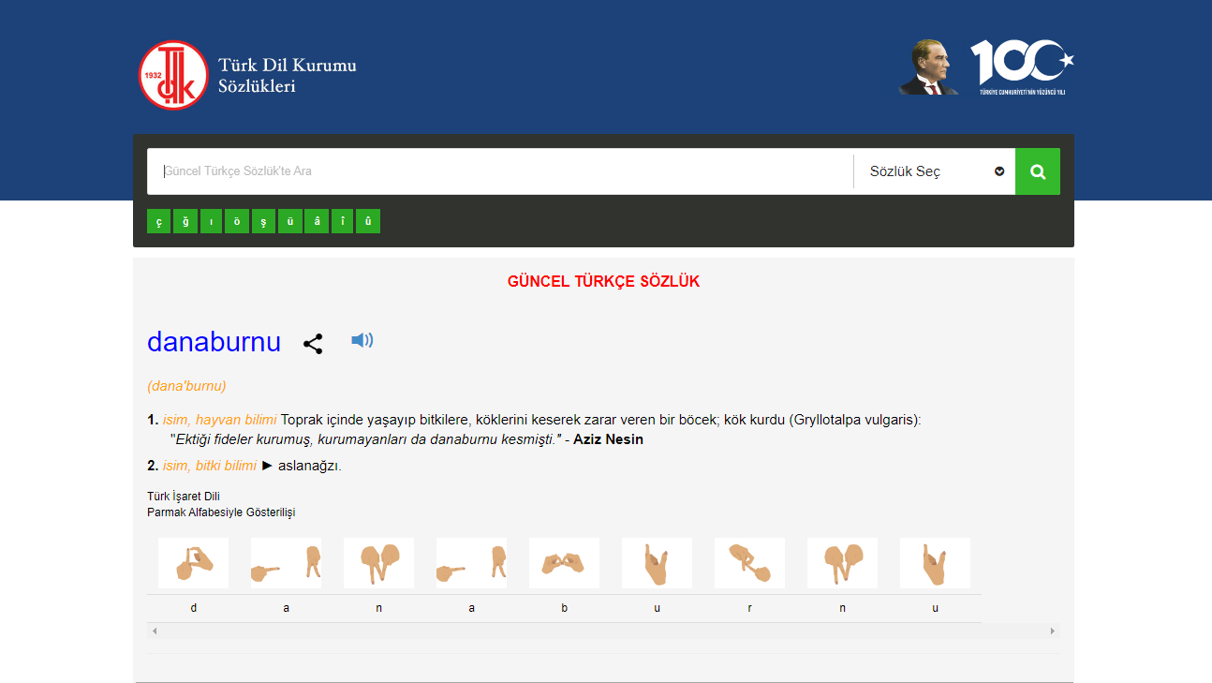1212x683 pixels.
Task: Click the green search magnifier button
Action: (x=1038, y=171)
